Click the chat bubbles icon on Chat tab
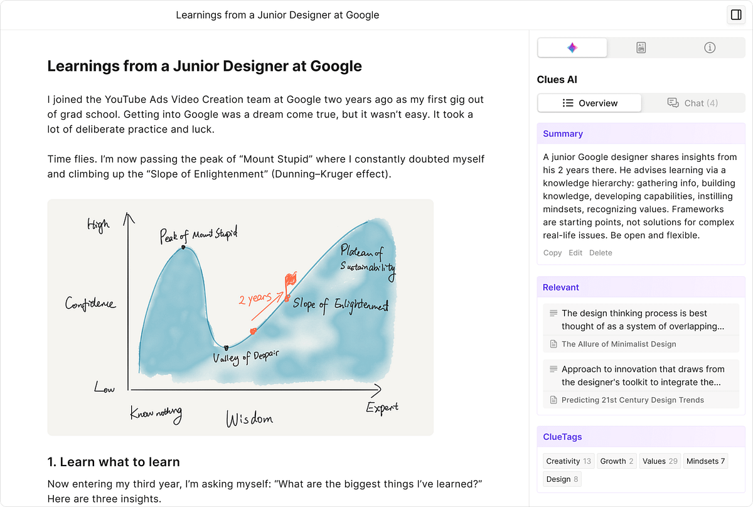The height and width of the screenshot is (507, 753). 673,103
